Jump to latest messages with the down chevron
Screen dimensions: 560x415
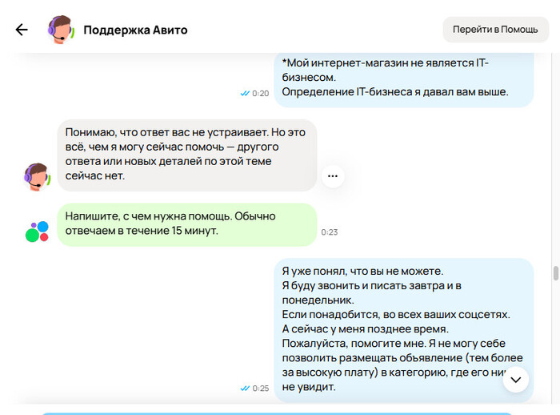tap(516, 379)
